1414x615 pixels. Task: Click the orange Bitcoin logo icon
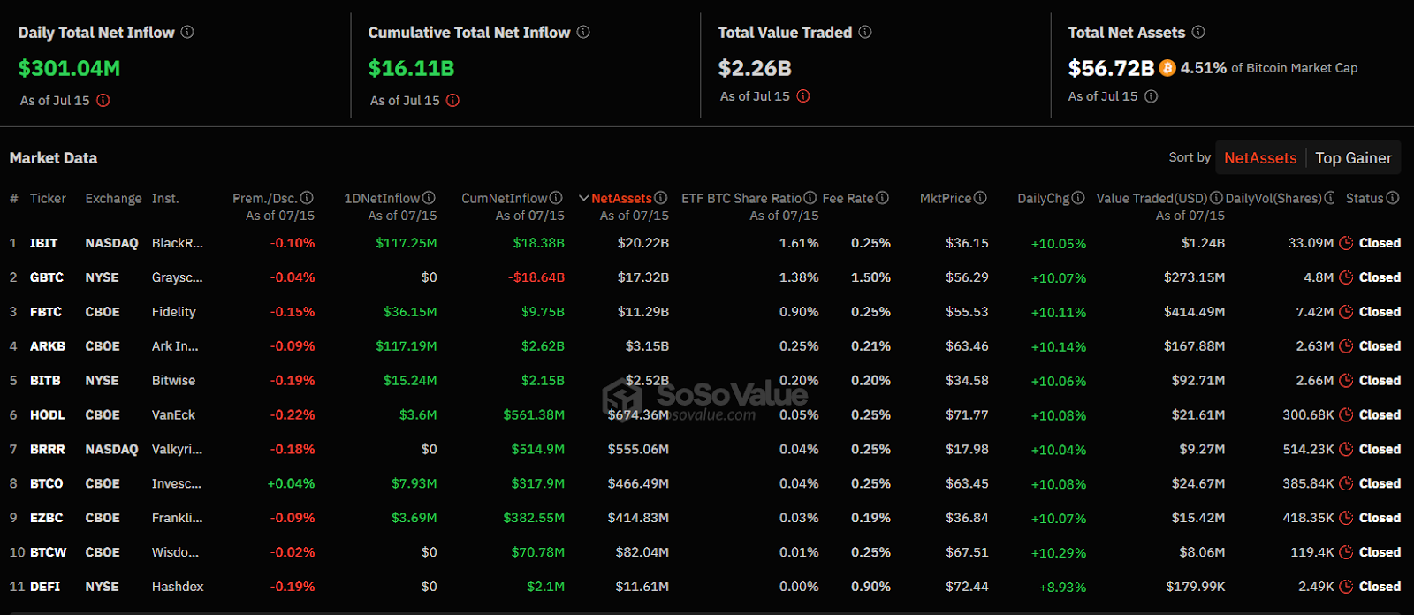point(1167,68)
